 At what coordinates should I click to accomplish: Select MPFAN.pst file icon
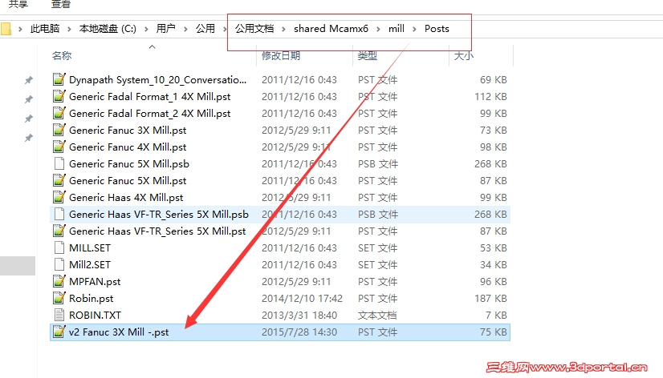pos(59,281)
